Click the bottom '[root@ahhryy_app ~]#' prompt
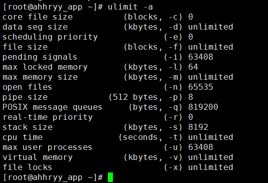Viewport: 268px width, 183px height. pyautogui.click(x=53, y=177)
